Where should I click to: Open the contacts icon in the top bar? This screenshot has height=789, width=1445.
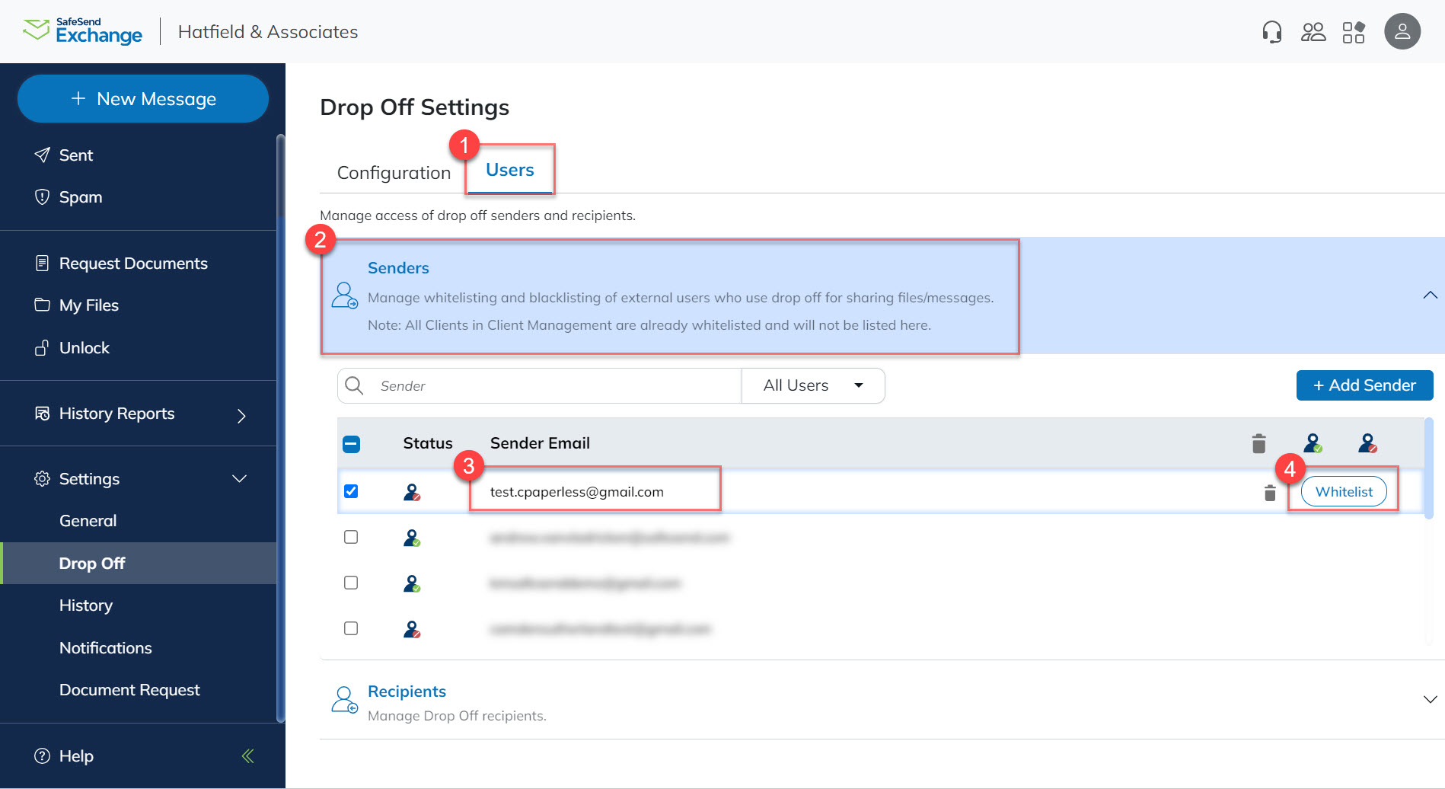(1313, 31)
